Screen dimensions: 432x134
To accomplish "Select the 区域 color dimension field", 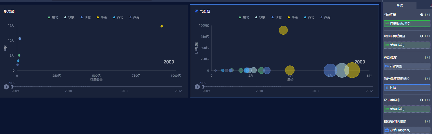I will click(x=407, y=88).
